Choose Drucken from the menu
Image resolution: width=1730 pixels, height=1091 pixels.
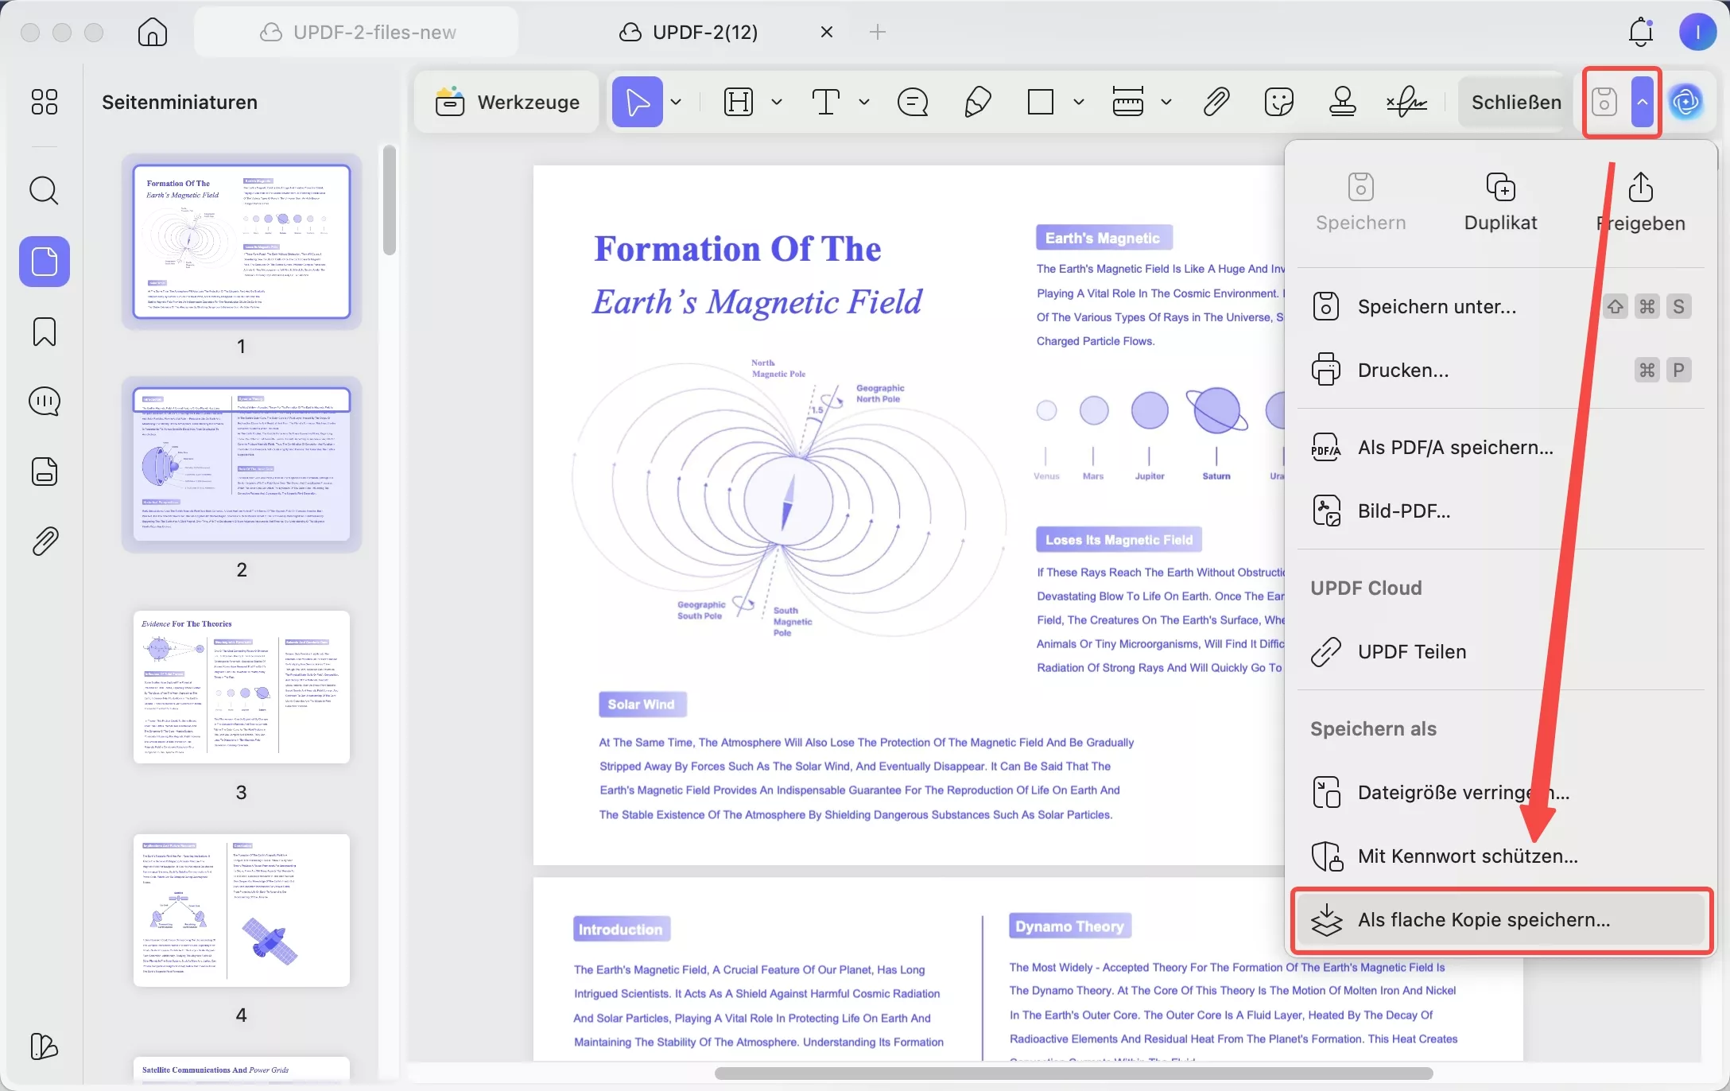pos(1501,371)
